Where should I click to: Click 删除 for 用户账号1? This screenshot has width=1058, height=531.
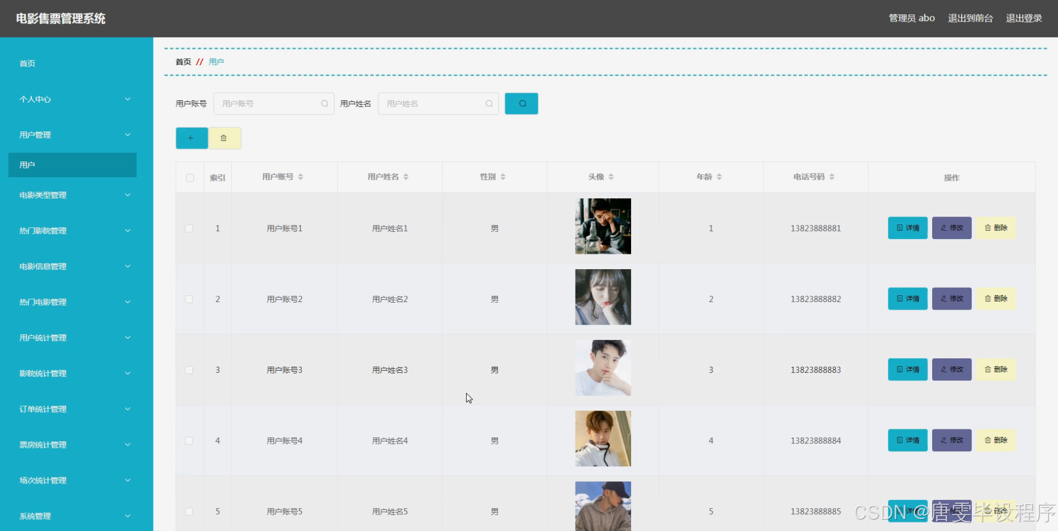[996, 228]
